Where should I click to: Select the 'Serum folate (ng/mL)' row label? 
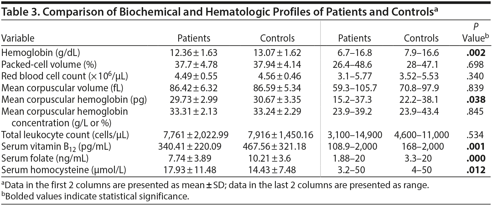[x=45, y=158]
